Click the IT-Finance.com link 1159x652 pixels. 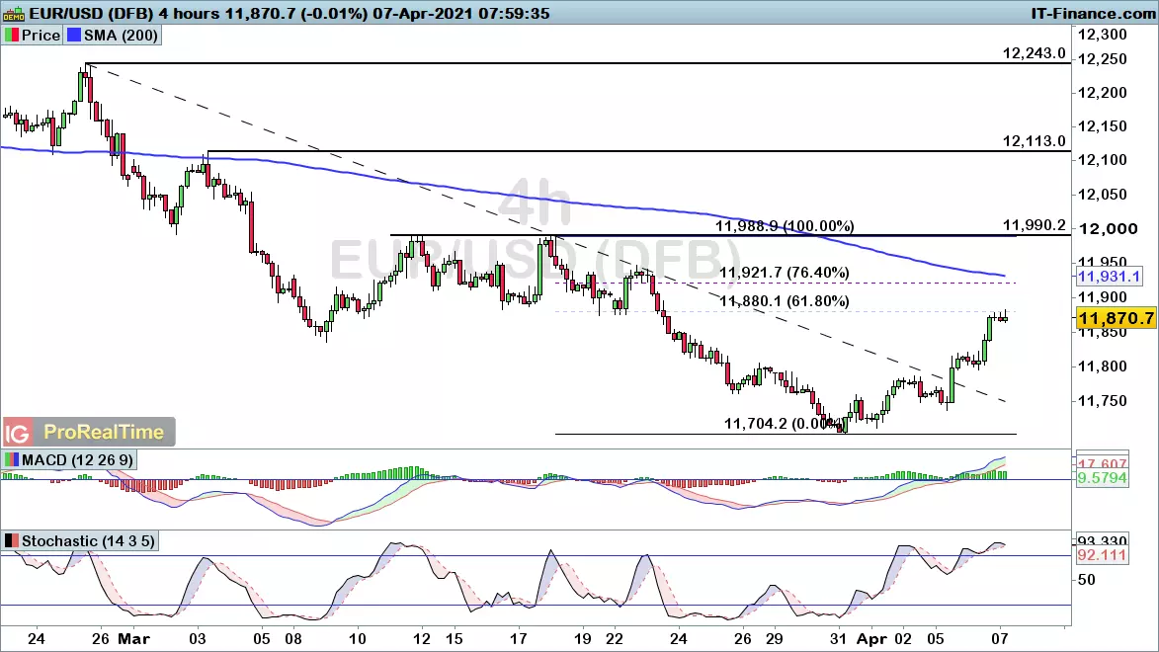pos(1093,13)
